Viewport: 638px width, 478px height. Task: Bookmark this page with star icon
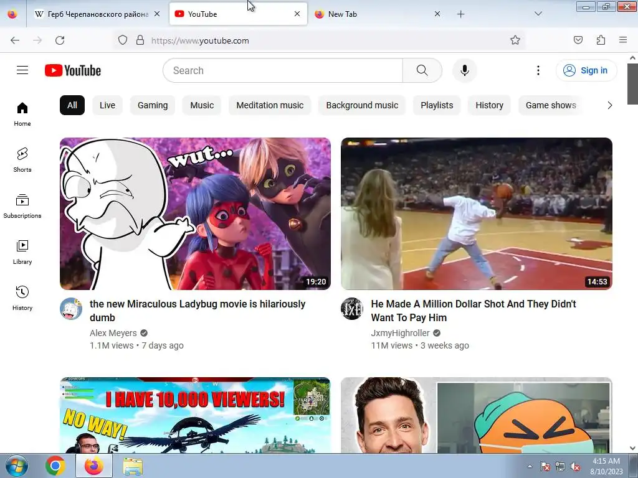click(x=515, y=40)
